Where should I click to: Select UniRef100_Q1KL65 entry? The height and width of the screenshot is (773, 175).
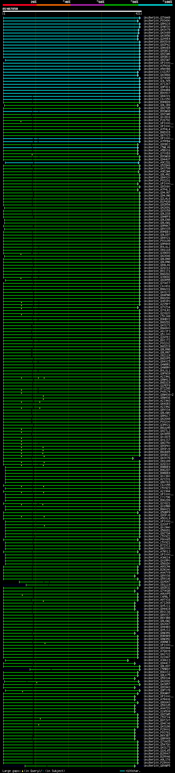tap(157, 751)
